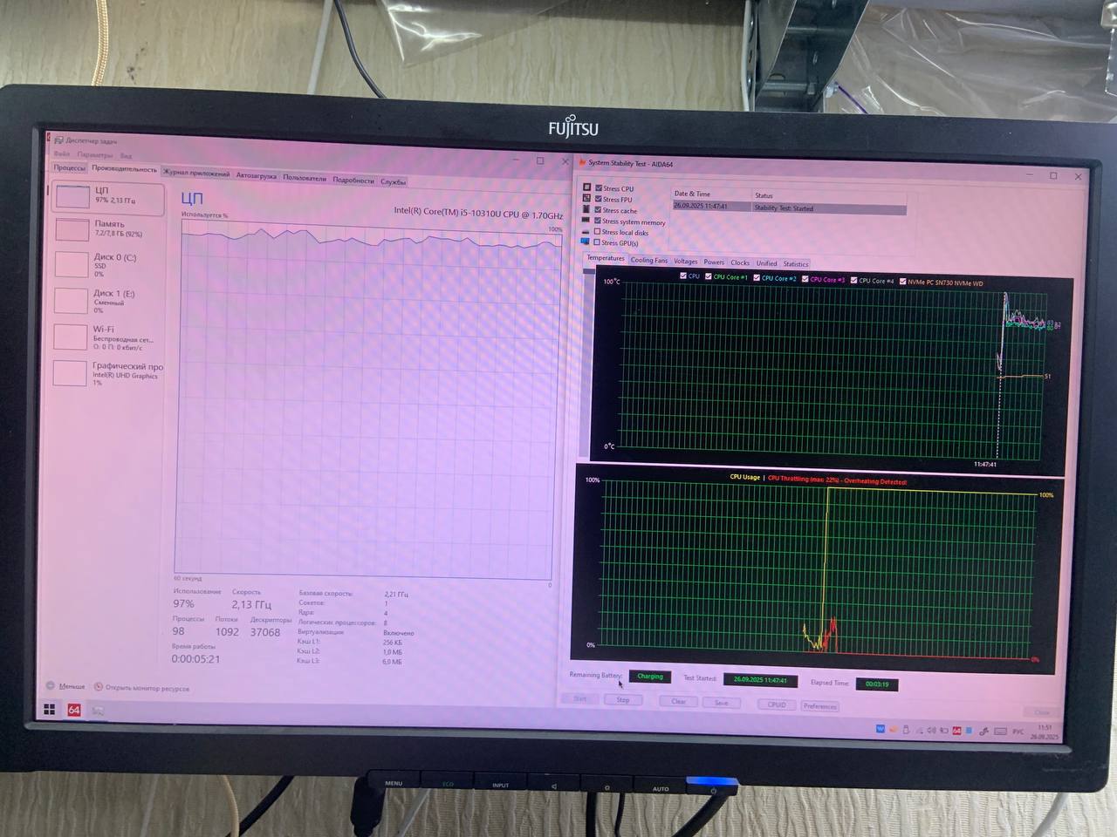Click the Stress GPU(s) monitor icon
The width and height of the screenshot is (1117, 837).
pos(586,242)
